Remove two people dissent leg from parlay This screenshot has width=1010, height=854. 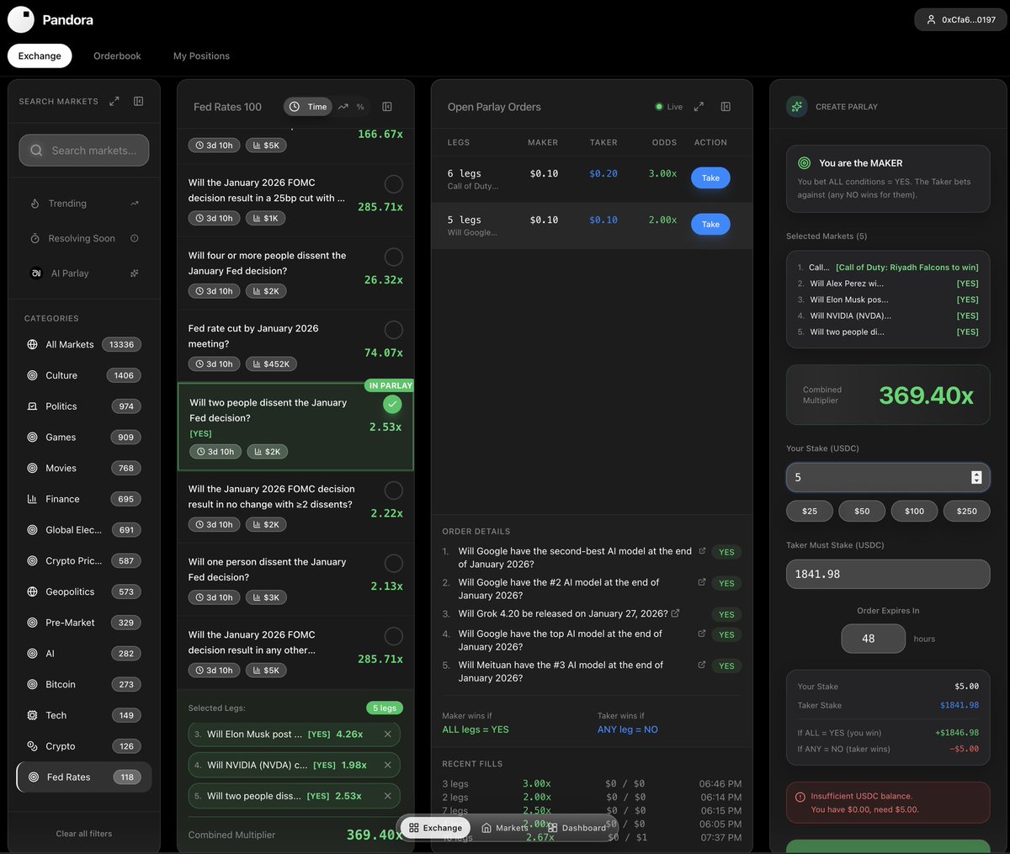(388, 796)
